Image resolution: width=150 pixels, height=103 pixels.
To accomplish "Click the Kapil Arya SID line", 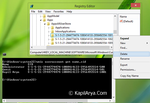I will (54, 72).
